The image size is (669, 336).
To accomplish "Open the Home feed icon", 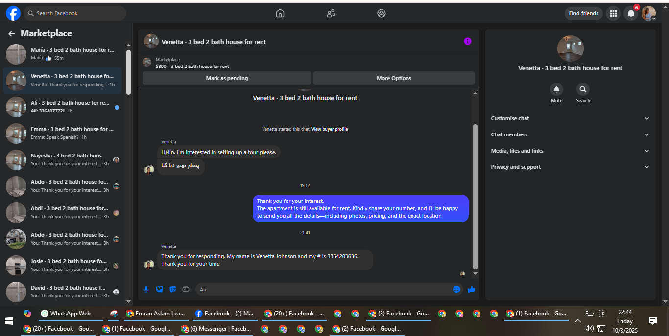I will click(280, 13).
